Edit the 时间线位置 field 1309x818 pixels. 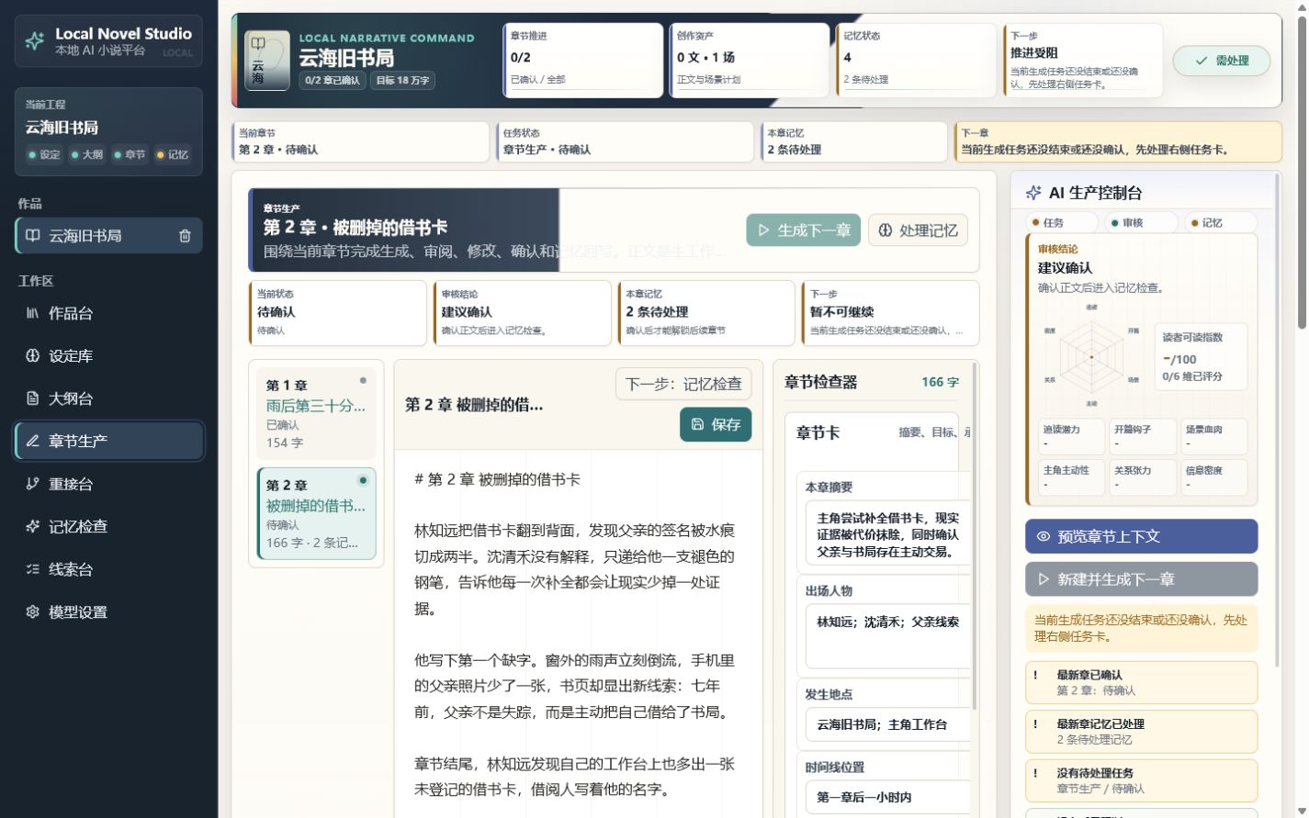887,797
